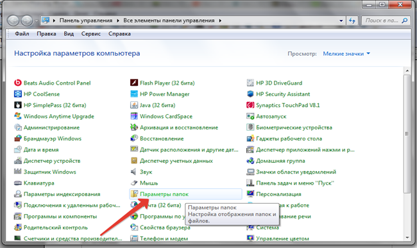Viewport: 417px width, 248px height.
Task: Open the Файл menu
Action: (22, 34)
